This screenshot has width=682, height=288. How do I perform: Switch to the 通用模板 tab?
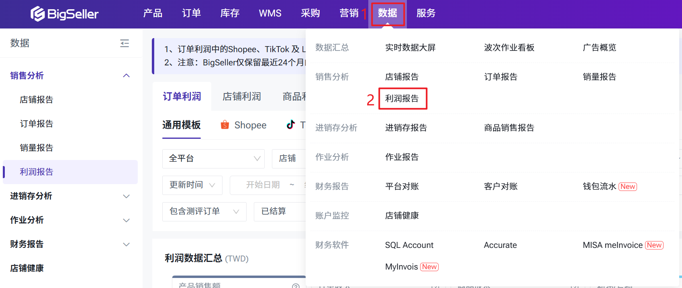click(x=182, y=125)
